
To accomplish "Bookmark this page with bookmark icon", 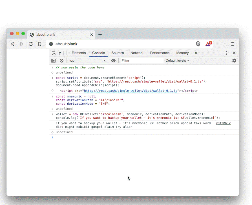I will point(40,44).
